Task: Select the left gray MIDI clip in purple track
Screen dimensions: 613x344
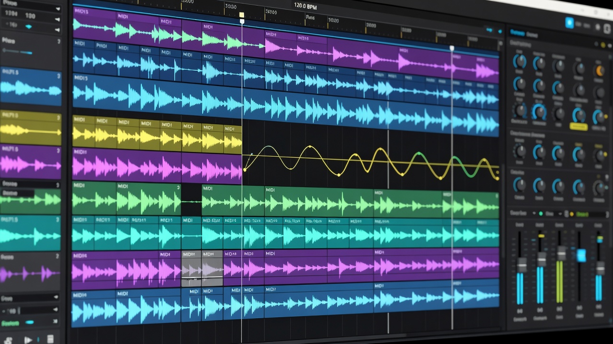Action: 192,268
